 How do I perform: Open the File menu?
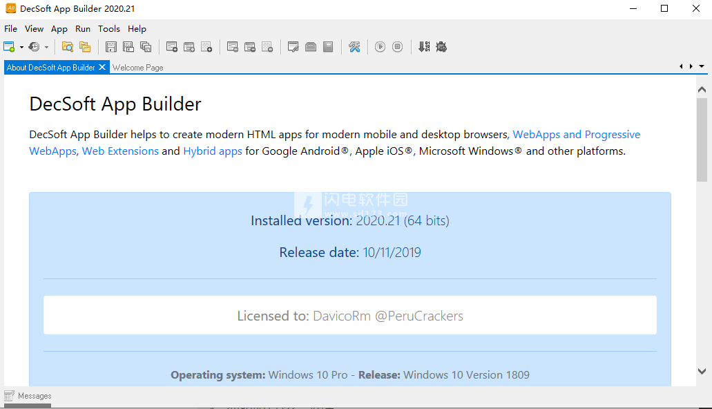pyautogui.click(x=10, y=28)
